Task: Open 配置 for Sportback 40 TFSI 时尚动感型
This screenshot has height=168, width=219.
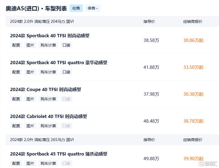Action: (x=16, y=45)
